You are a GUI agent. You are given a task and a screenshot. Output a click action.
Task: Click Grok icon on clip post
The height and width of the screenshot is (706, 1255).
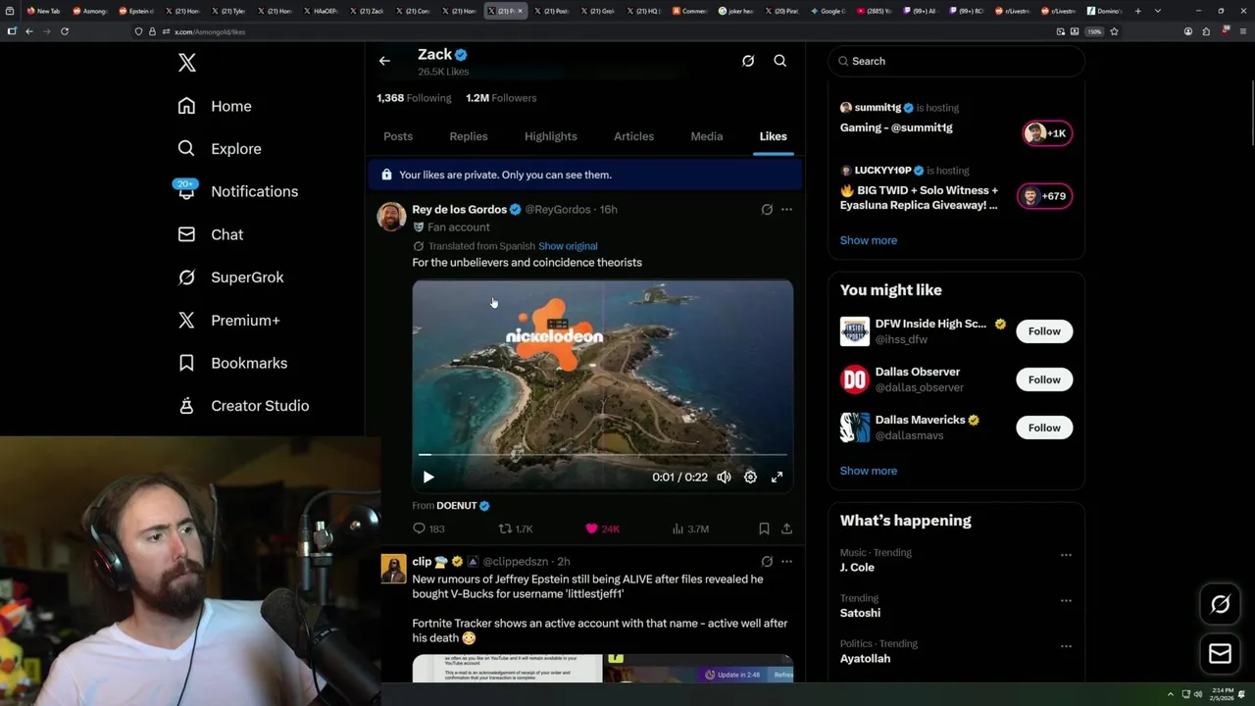tap(767, 561)
